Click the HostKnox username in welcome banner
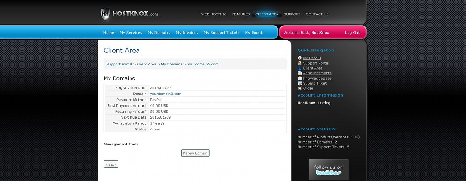 pos(320,33)
